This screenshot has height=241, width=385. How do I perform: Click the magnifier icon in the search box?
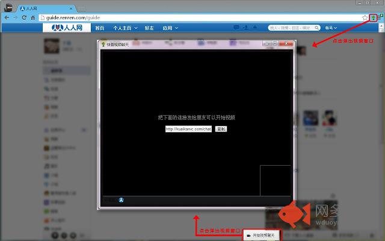point(317,28)
